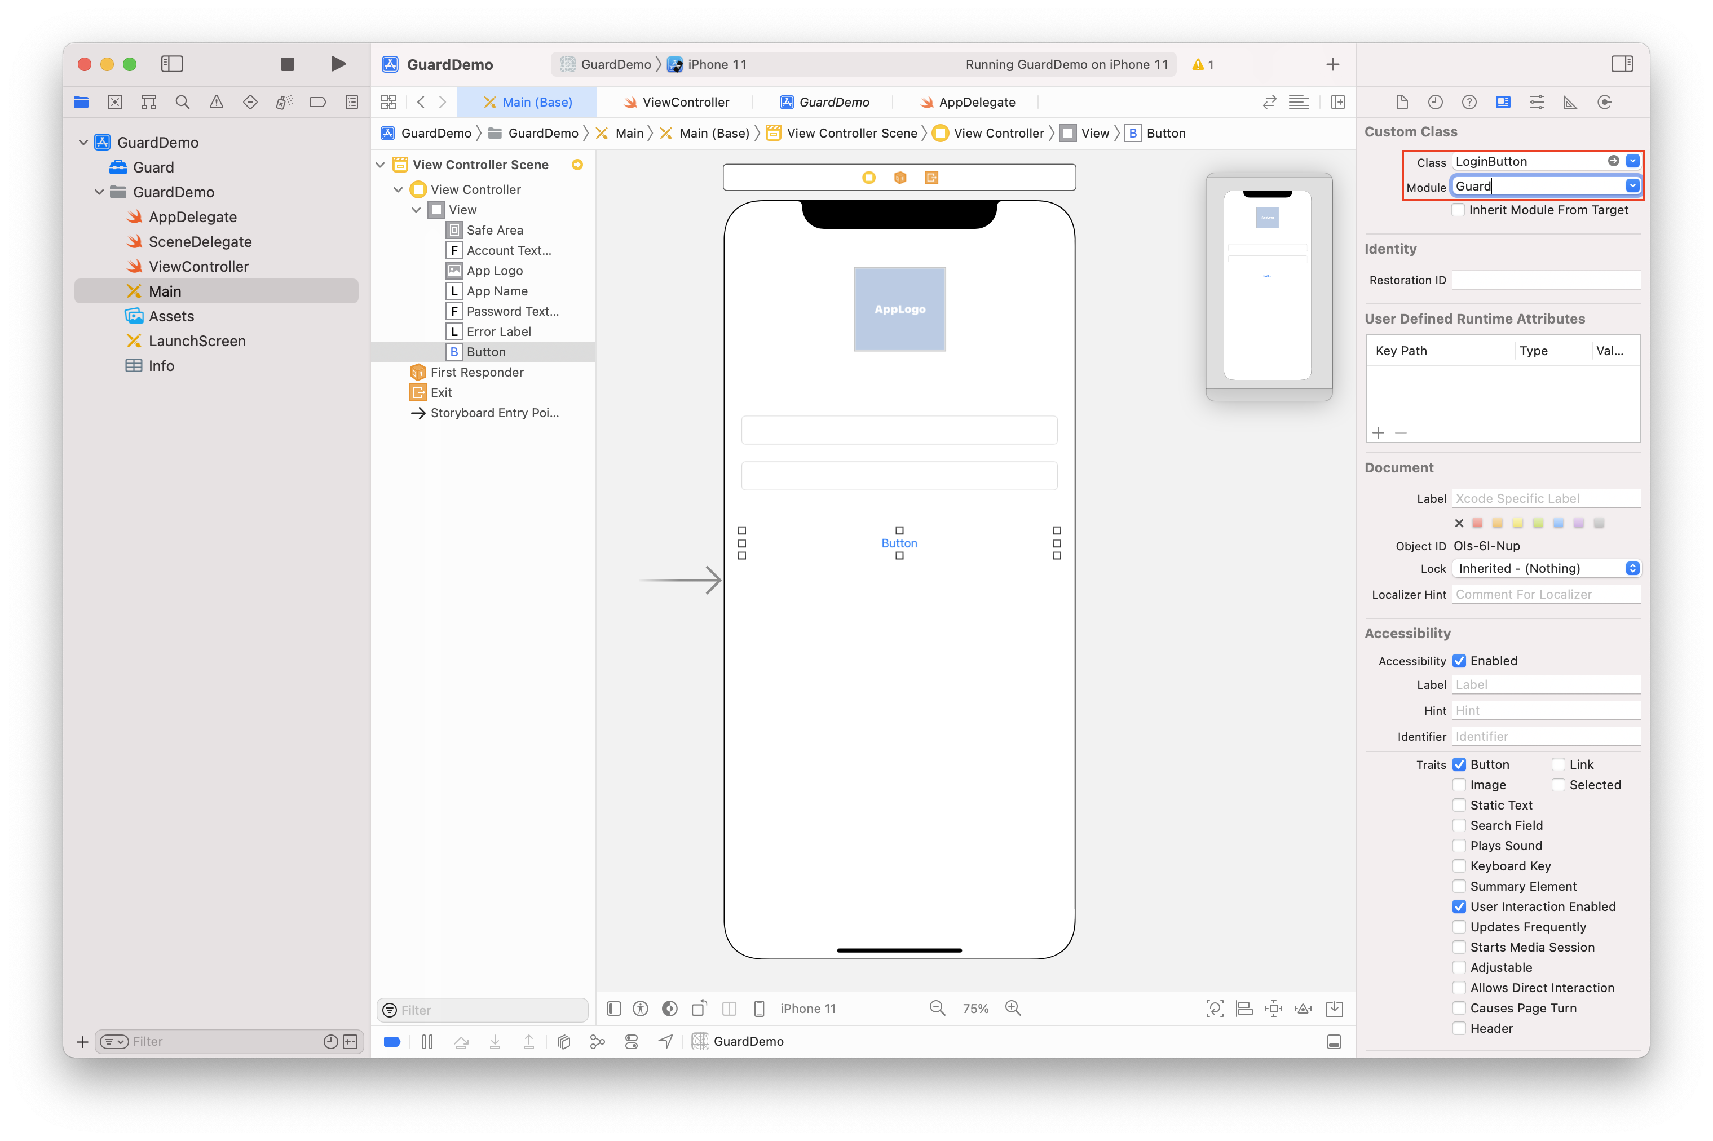Click the Stop button in toolbar
The image size is (1713, 1141).
click(288, 64)
